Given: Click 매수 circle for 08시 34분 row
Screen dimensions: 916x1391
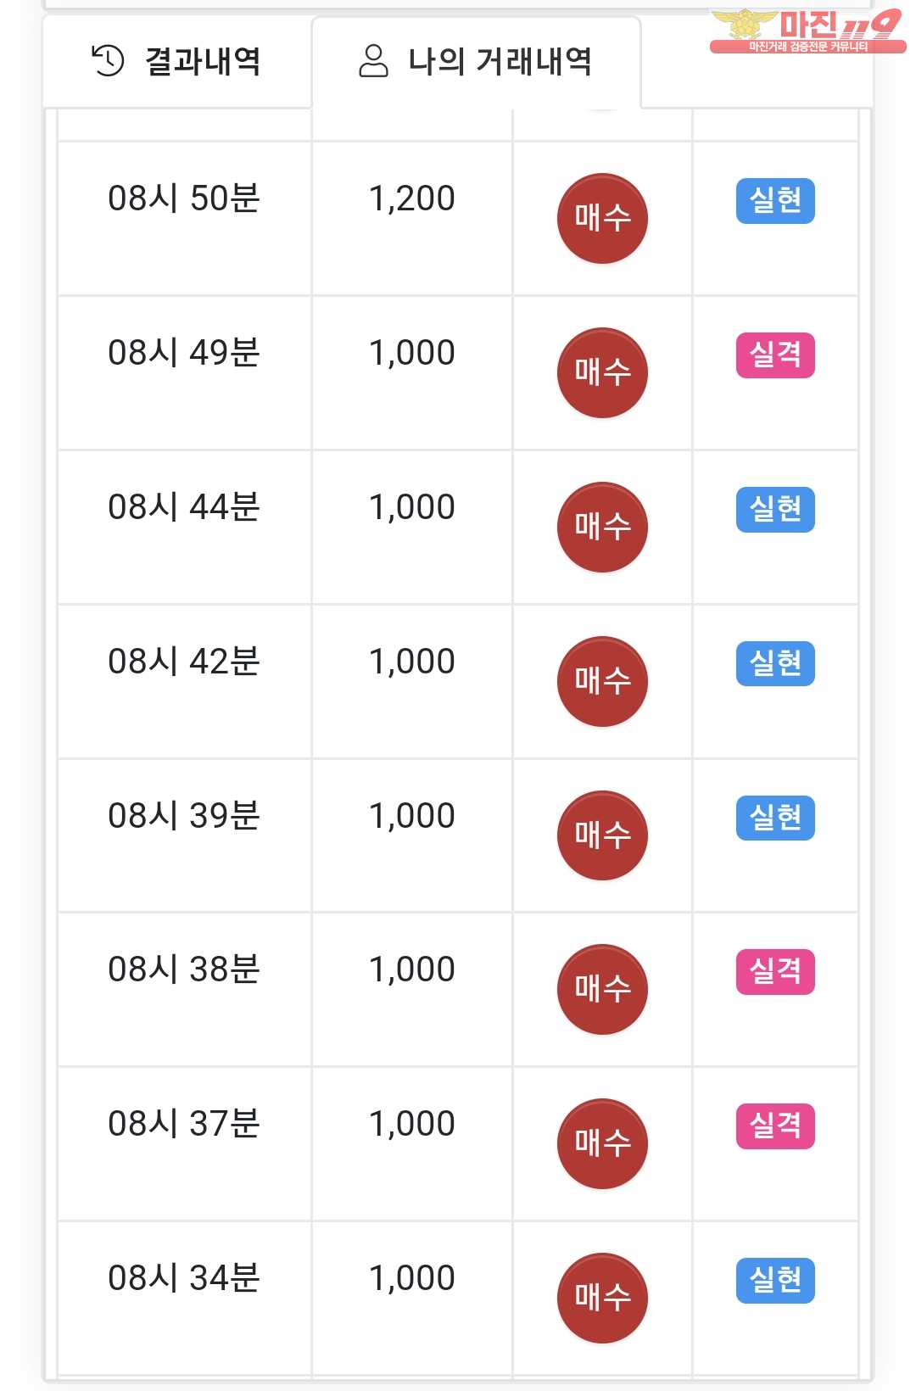Looking at the screenshot, I should (x=602, y=1298).
